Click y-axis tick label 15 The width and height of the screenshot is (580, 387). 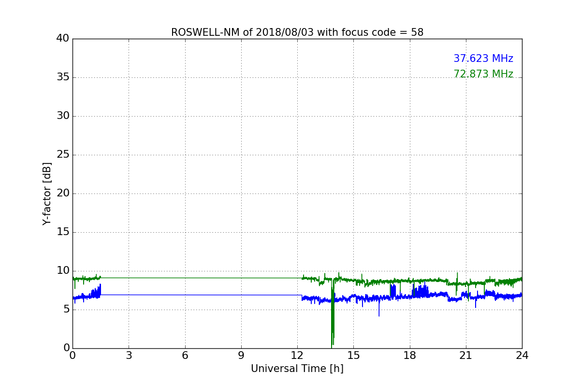point(63,232)
